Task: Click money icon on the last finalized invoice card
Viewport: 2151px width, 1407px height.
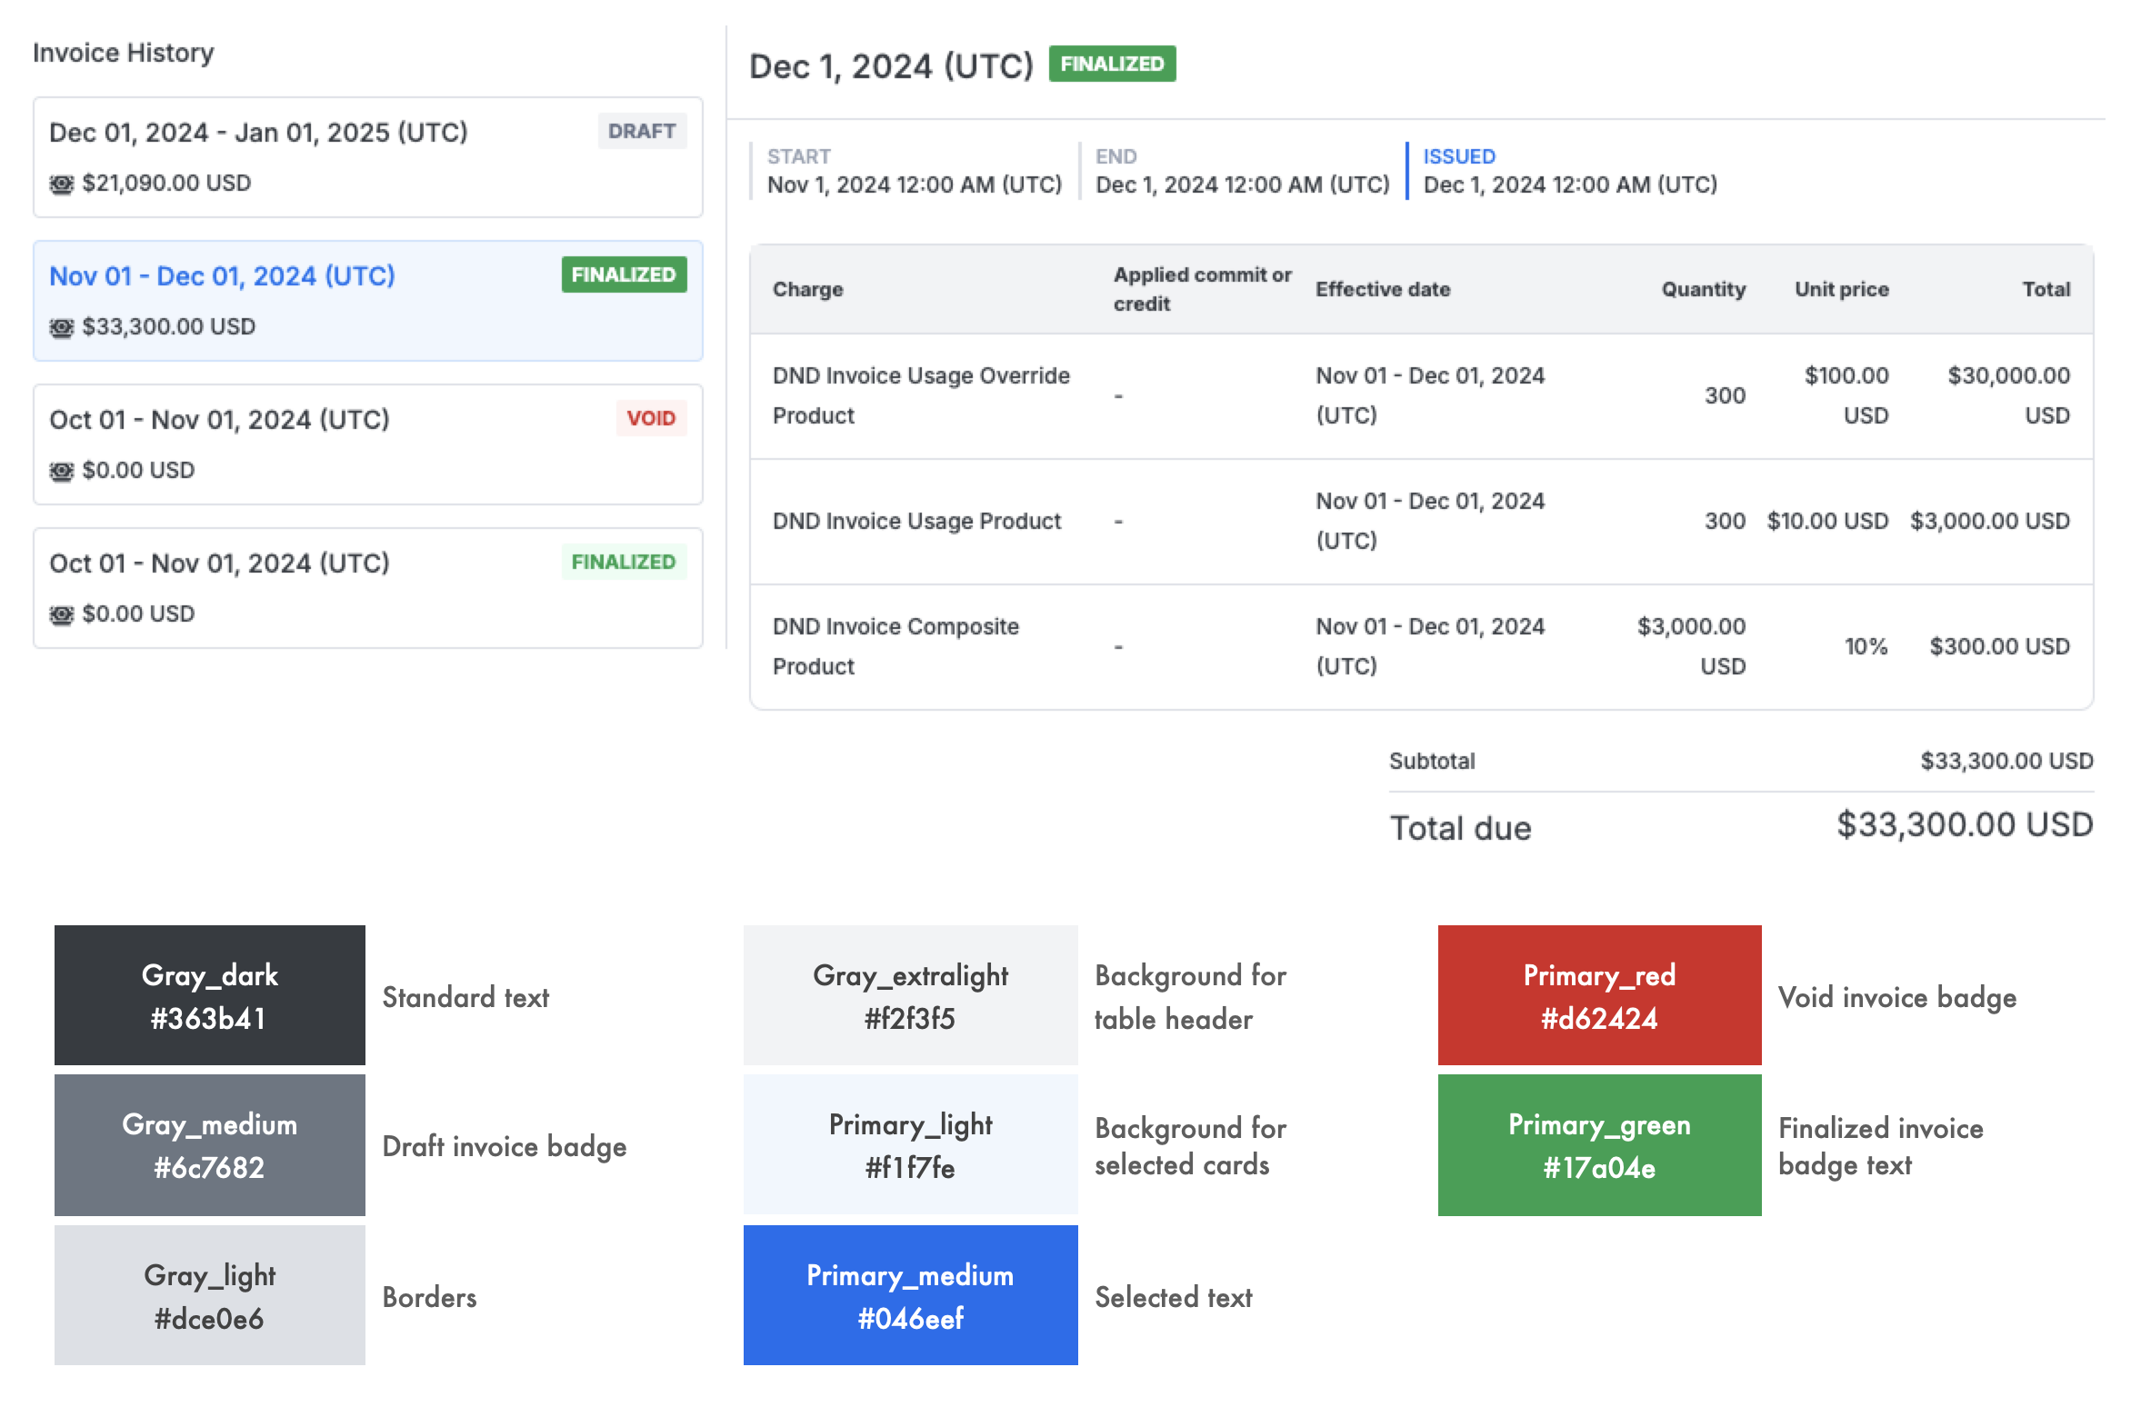Action: tap(61, 615)
